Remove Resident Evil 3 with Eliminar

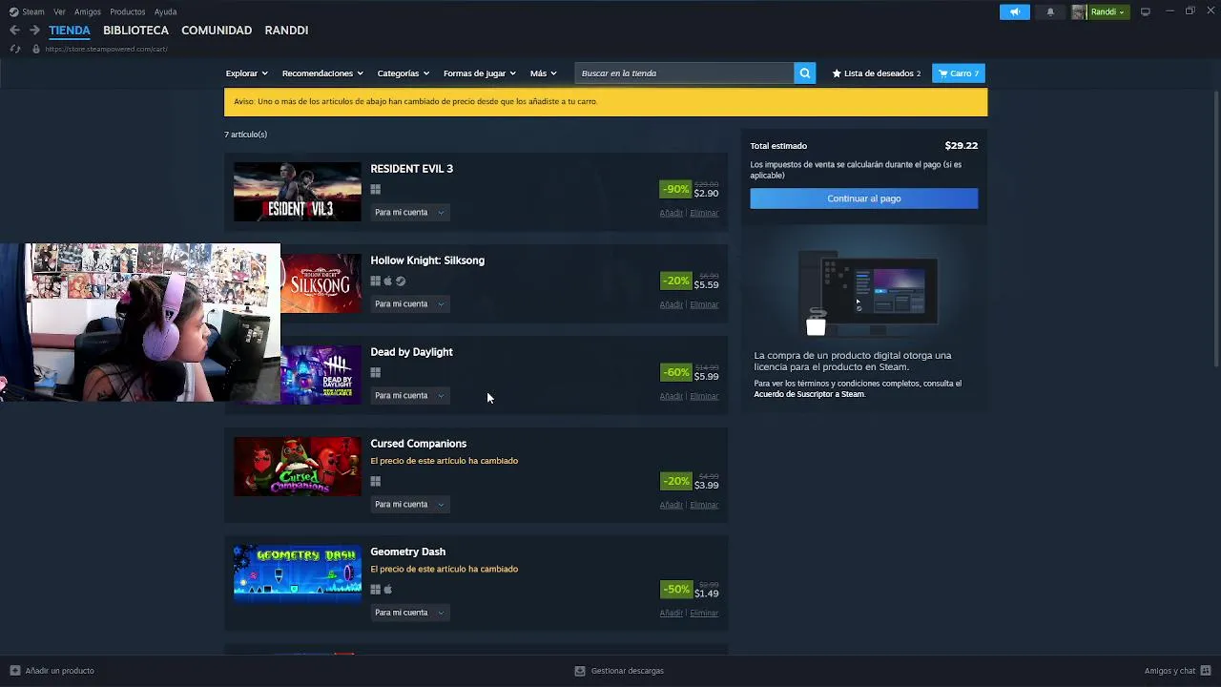[x=704, y=213]
